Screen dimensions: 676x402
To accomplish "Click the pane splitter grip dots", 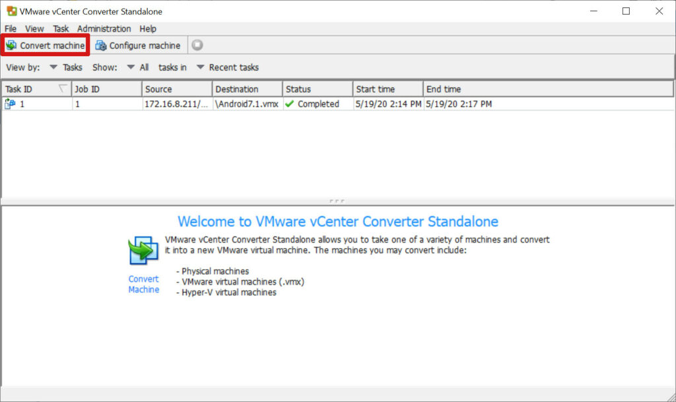I will pos(337,201).
